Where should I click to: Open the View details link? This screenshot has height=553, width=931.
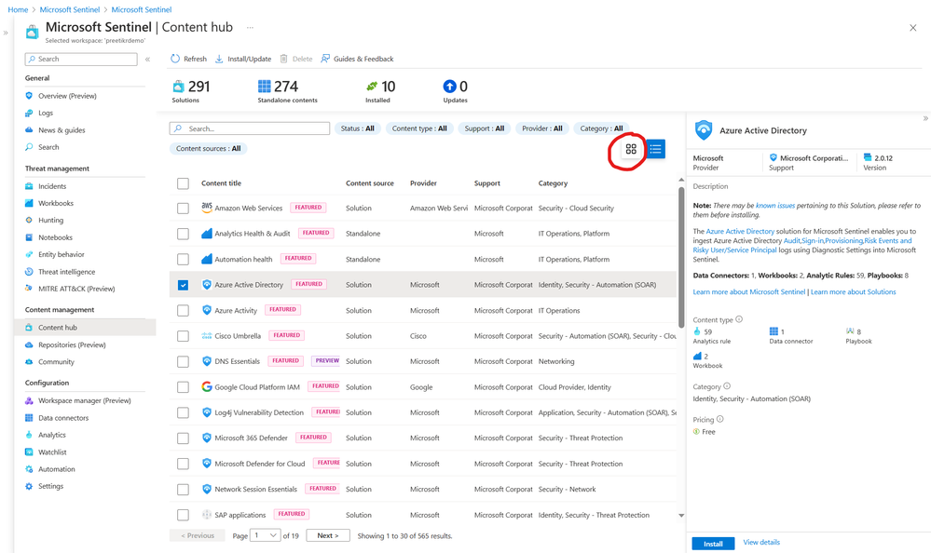(x=761, y=543)
